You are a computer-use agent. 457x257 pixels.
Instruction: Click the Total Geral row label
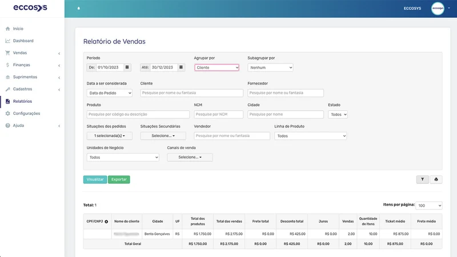(x=133, y=244)
